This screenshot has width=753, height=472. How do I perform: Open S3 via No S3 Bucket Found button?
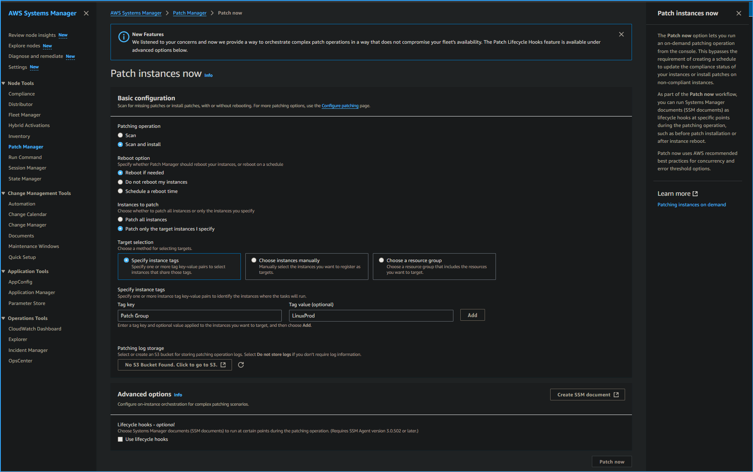click(x=174, y=365)
